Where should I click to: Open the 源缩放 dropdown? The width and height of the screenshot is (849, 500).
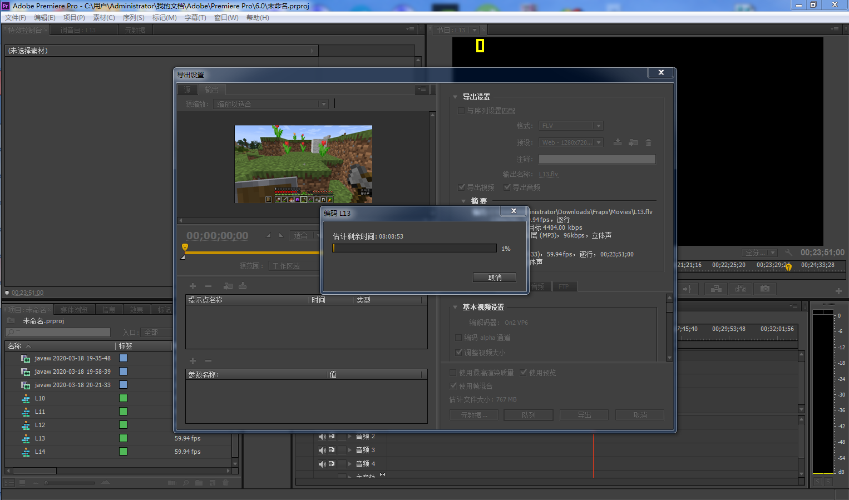click(270, 104)
